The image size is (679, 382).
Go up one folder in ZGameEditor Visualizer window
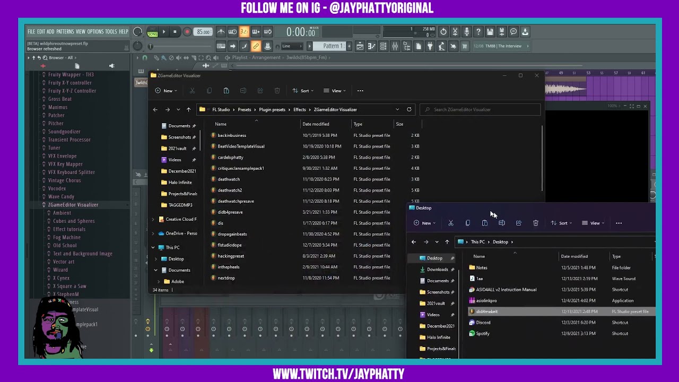click(188, 110)
